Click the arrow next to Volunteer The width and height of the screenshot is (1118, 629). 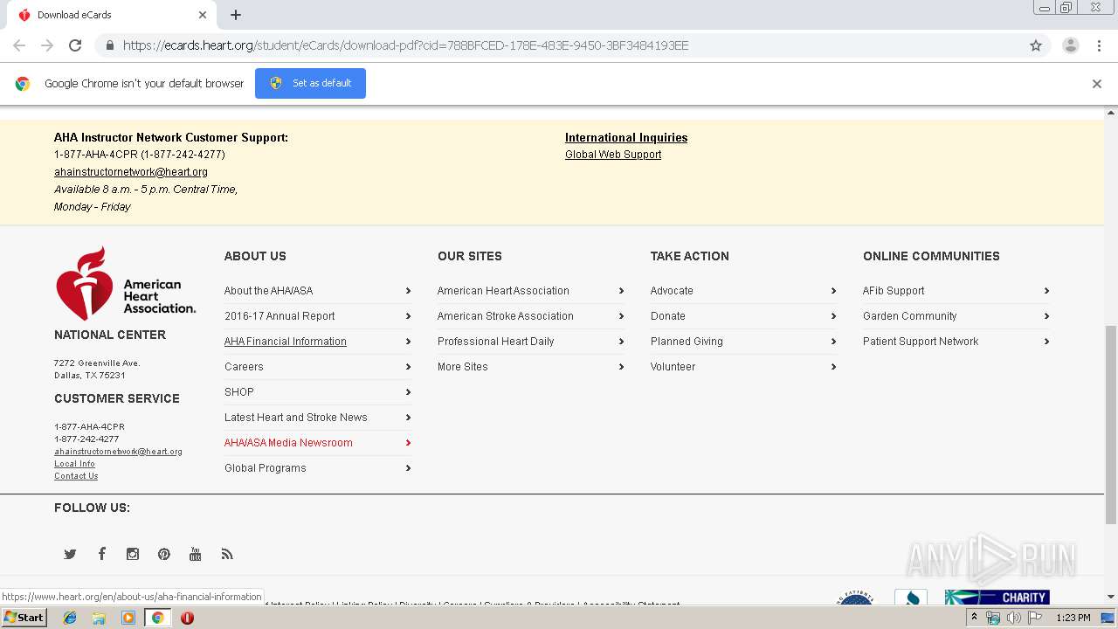[x=833, y=367]
